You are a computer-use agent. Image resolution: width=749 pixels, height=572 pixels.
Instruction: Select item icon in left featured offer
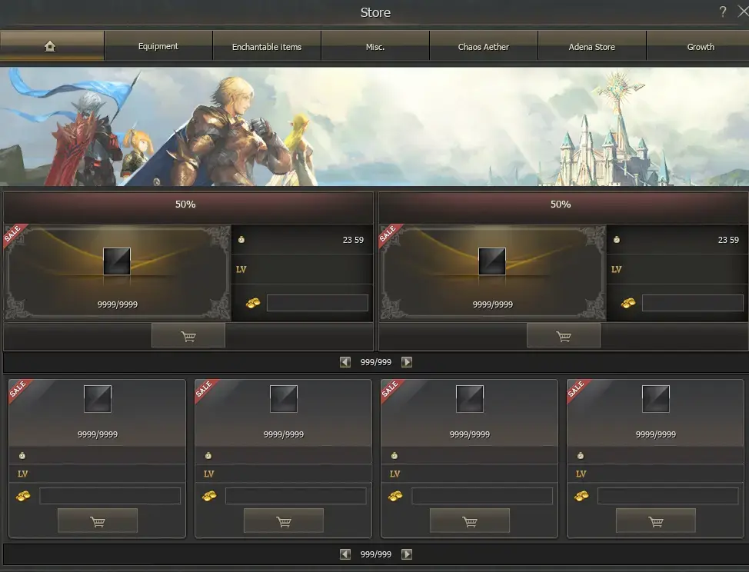point(117,261)
